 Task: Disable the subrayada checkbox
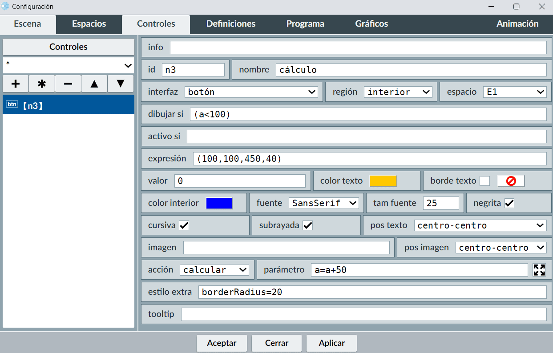coord(307,225)
